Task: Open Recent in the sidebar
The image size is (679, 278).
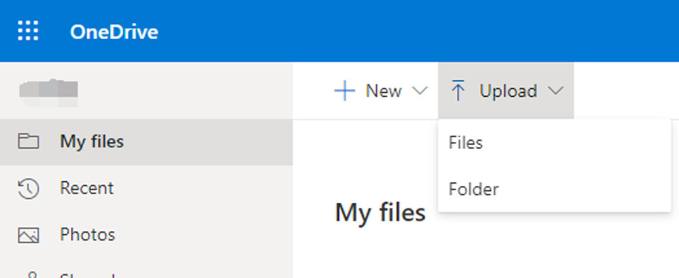Action: (146, 188)
